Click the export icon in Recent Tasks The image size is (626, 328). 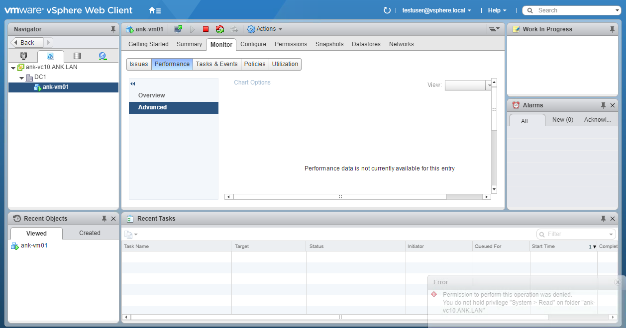(x=130, y=234)
